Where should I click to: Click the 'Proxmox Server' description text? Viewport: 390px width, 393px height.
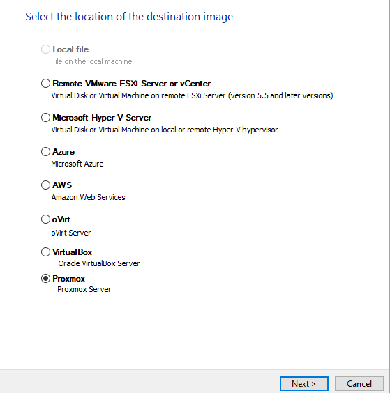click(x=84, y=289)
